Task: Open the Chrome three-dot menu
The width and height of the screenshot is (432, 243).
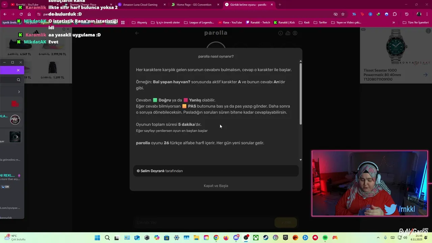Action: [x=427, y=14]
